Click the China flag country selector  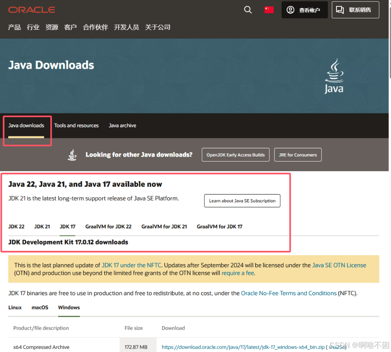(x=269, y=10)
